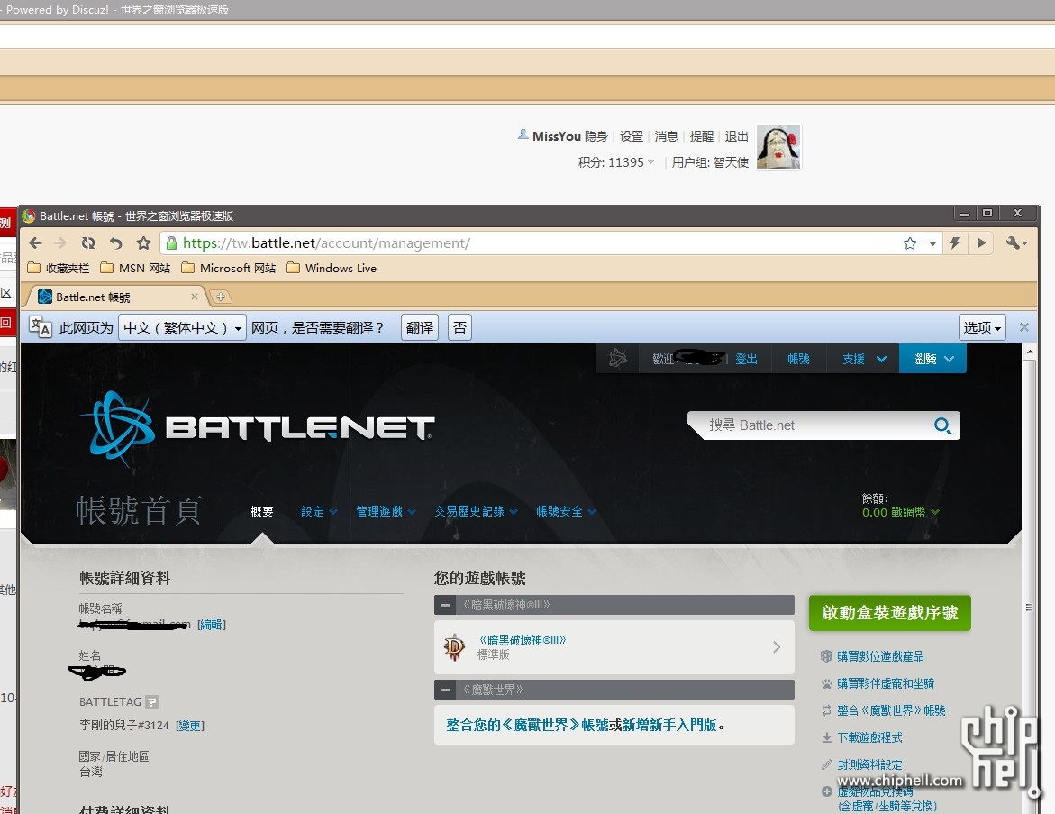Image resolution: width=1055 pixels, height=814 pixels.
Task: Click the 翻译 button
Action: (420, 327)
